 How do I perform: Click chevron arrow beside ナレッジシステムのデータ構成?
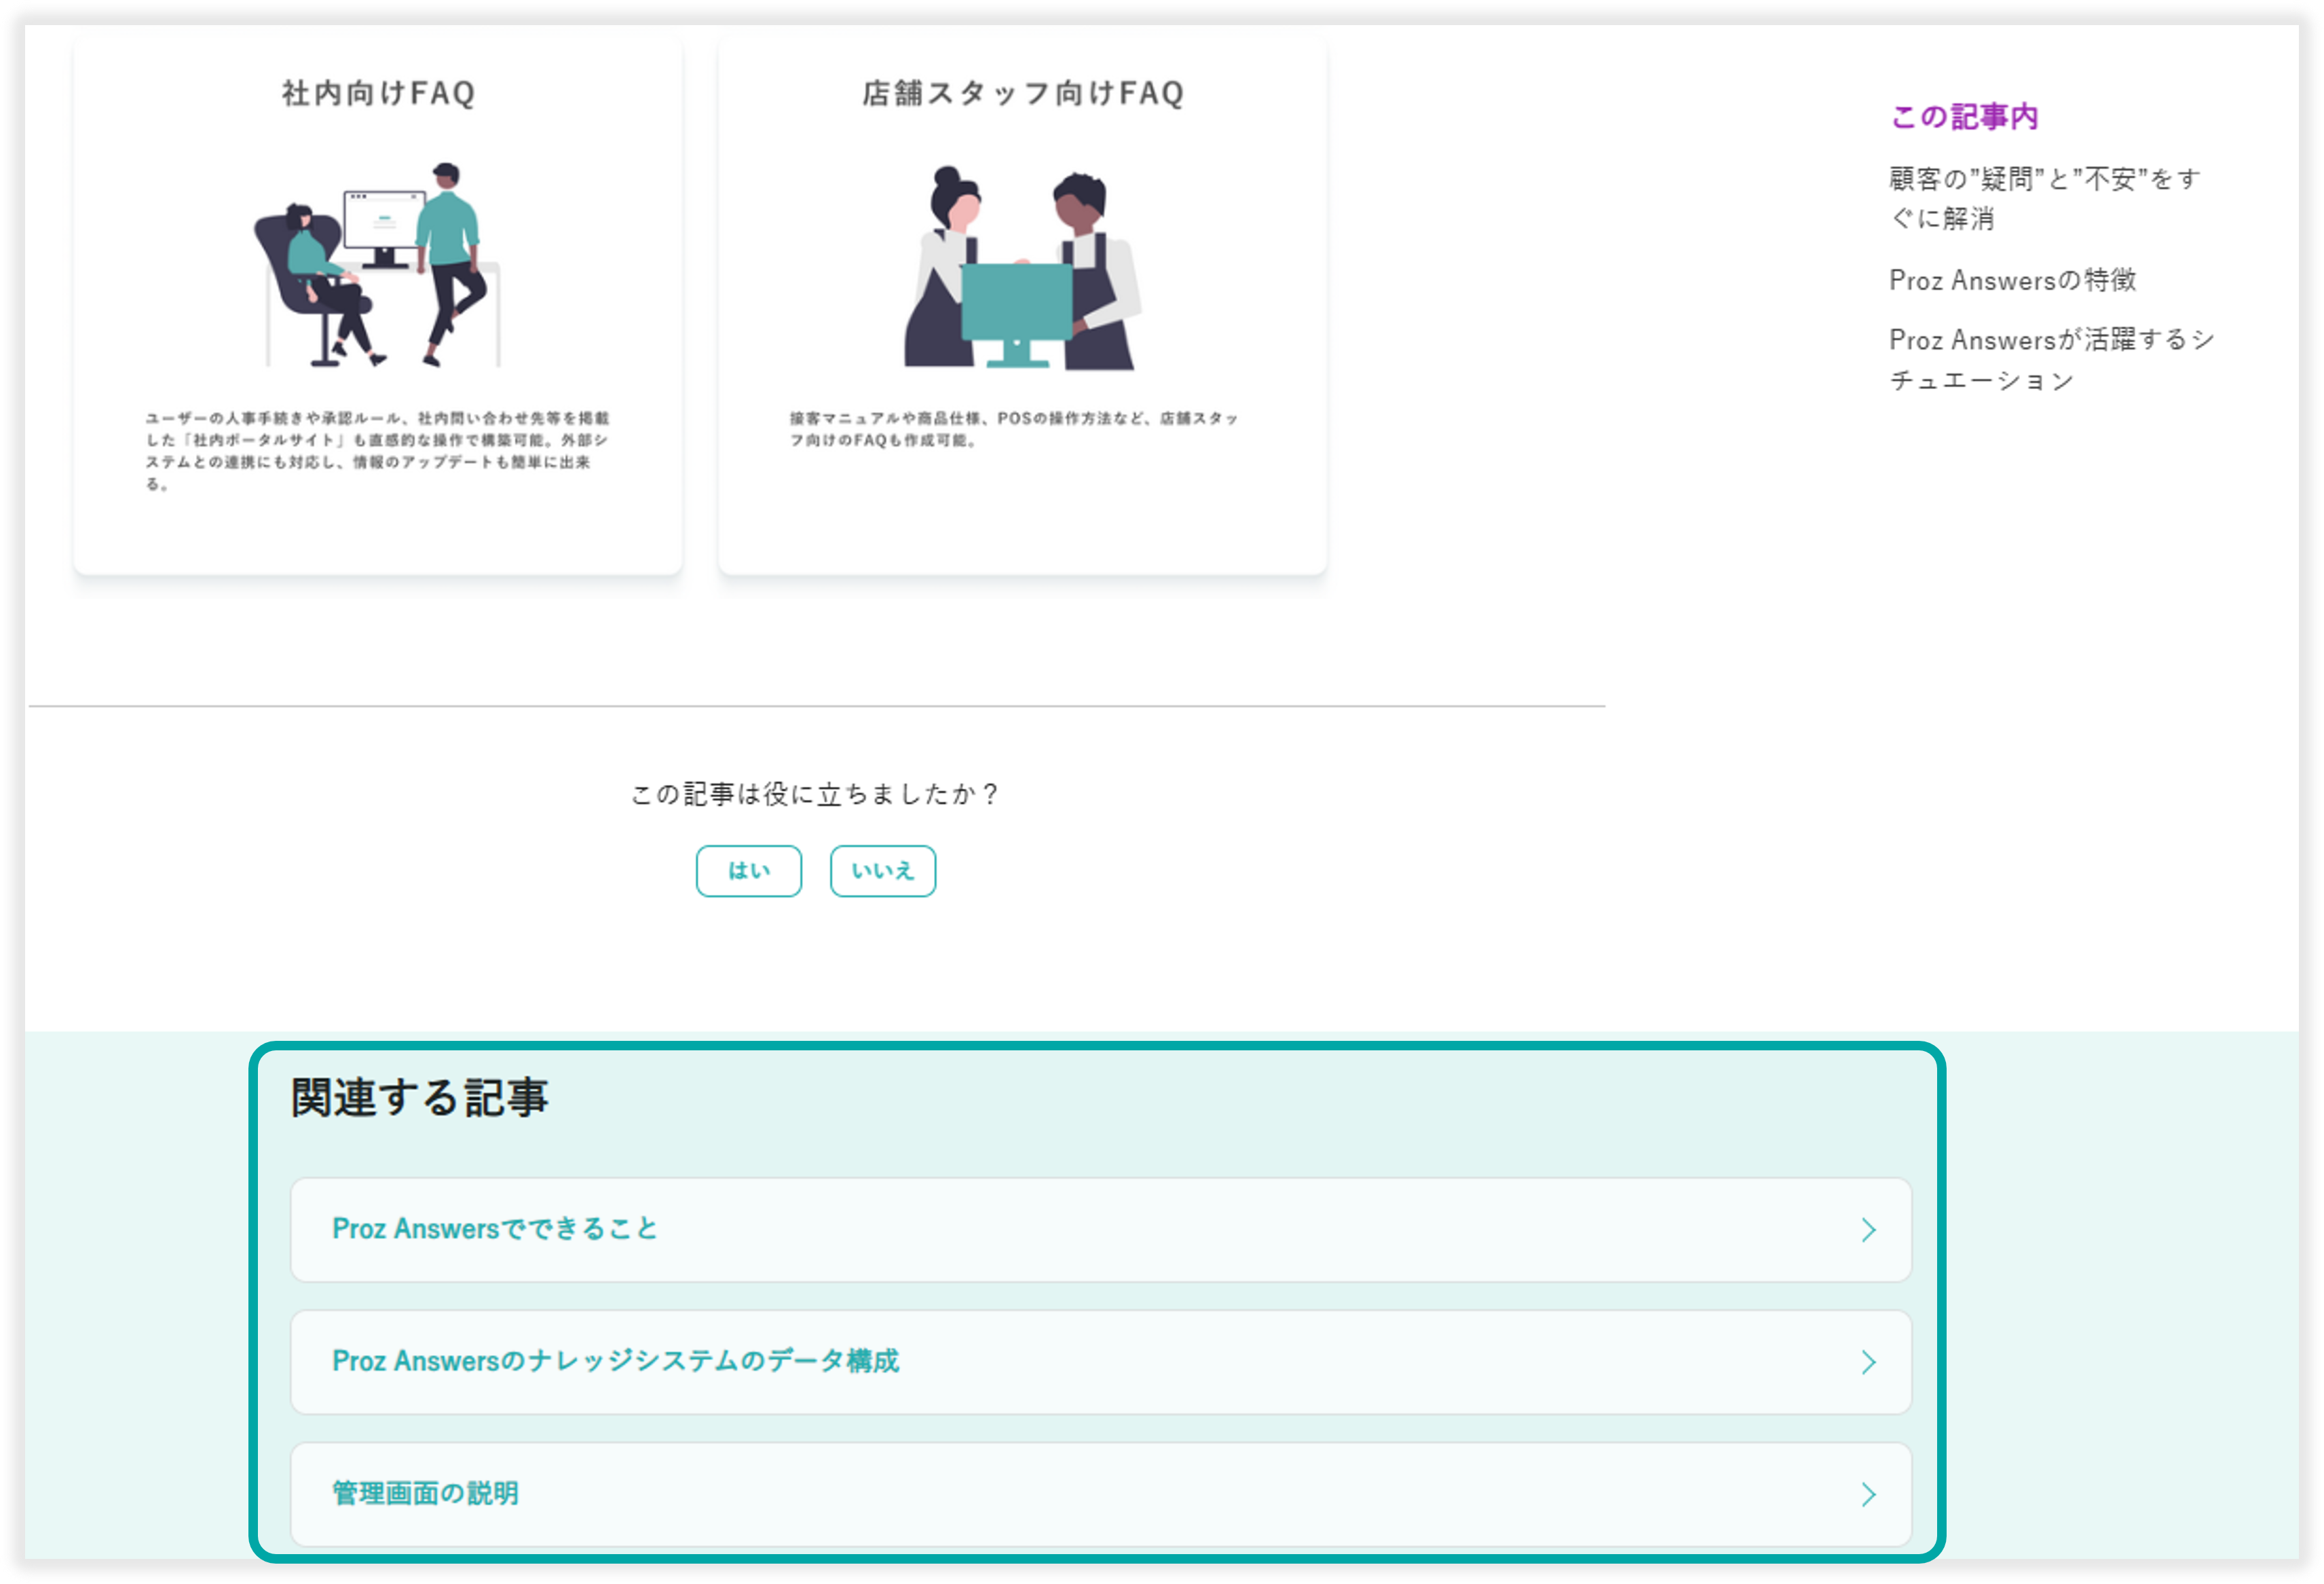point(1867,1362)
